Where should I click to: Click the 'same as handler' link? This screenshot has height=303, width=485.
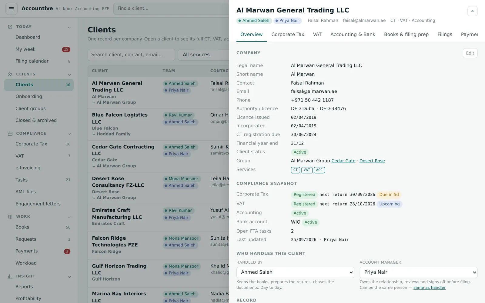[x=430, y=288]
